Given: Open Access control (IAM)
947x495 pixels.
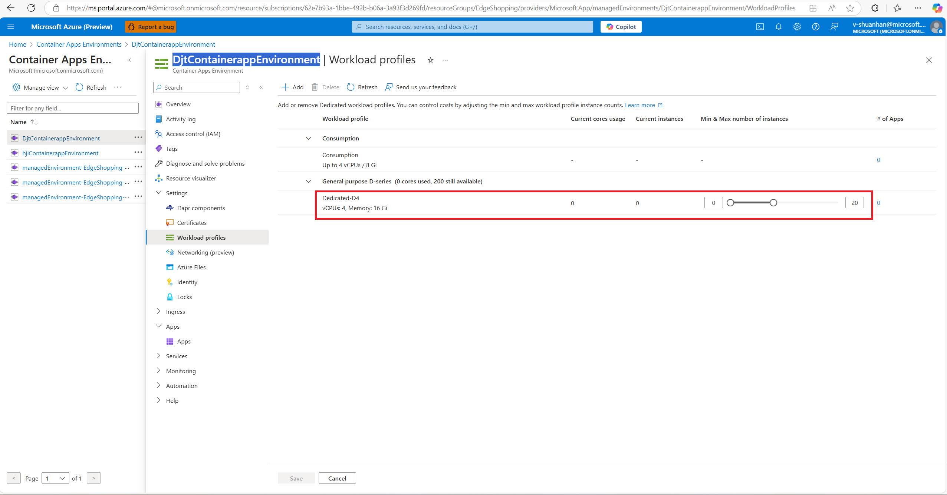Looking at the screenshot, I should tap(193, 134).
